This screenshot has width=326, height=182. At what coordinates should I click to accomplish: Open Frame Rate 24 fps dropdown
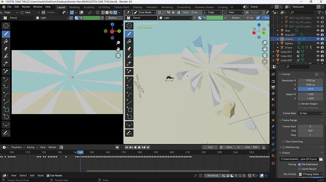click(310, 113)
